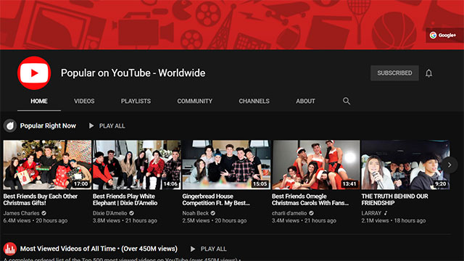Click the YouTube channel avatar logo
This screenshot has height=261, width=464.
[x=34, y=72]
